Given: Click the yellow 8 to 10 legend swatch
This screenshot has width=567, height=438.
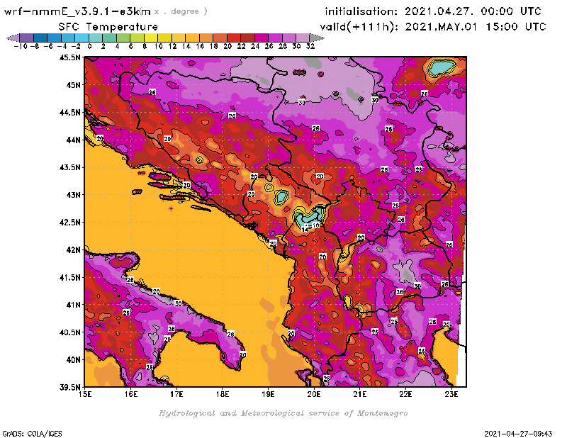Looking at the screenshot, I should pos(151,38).
